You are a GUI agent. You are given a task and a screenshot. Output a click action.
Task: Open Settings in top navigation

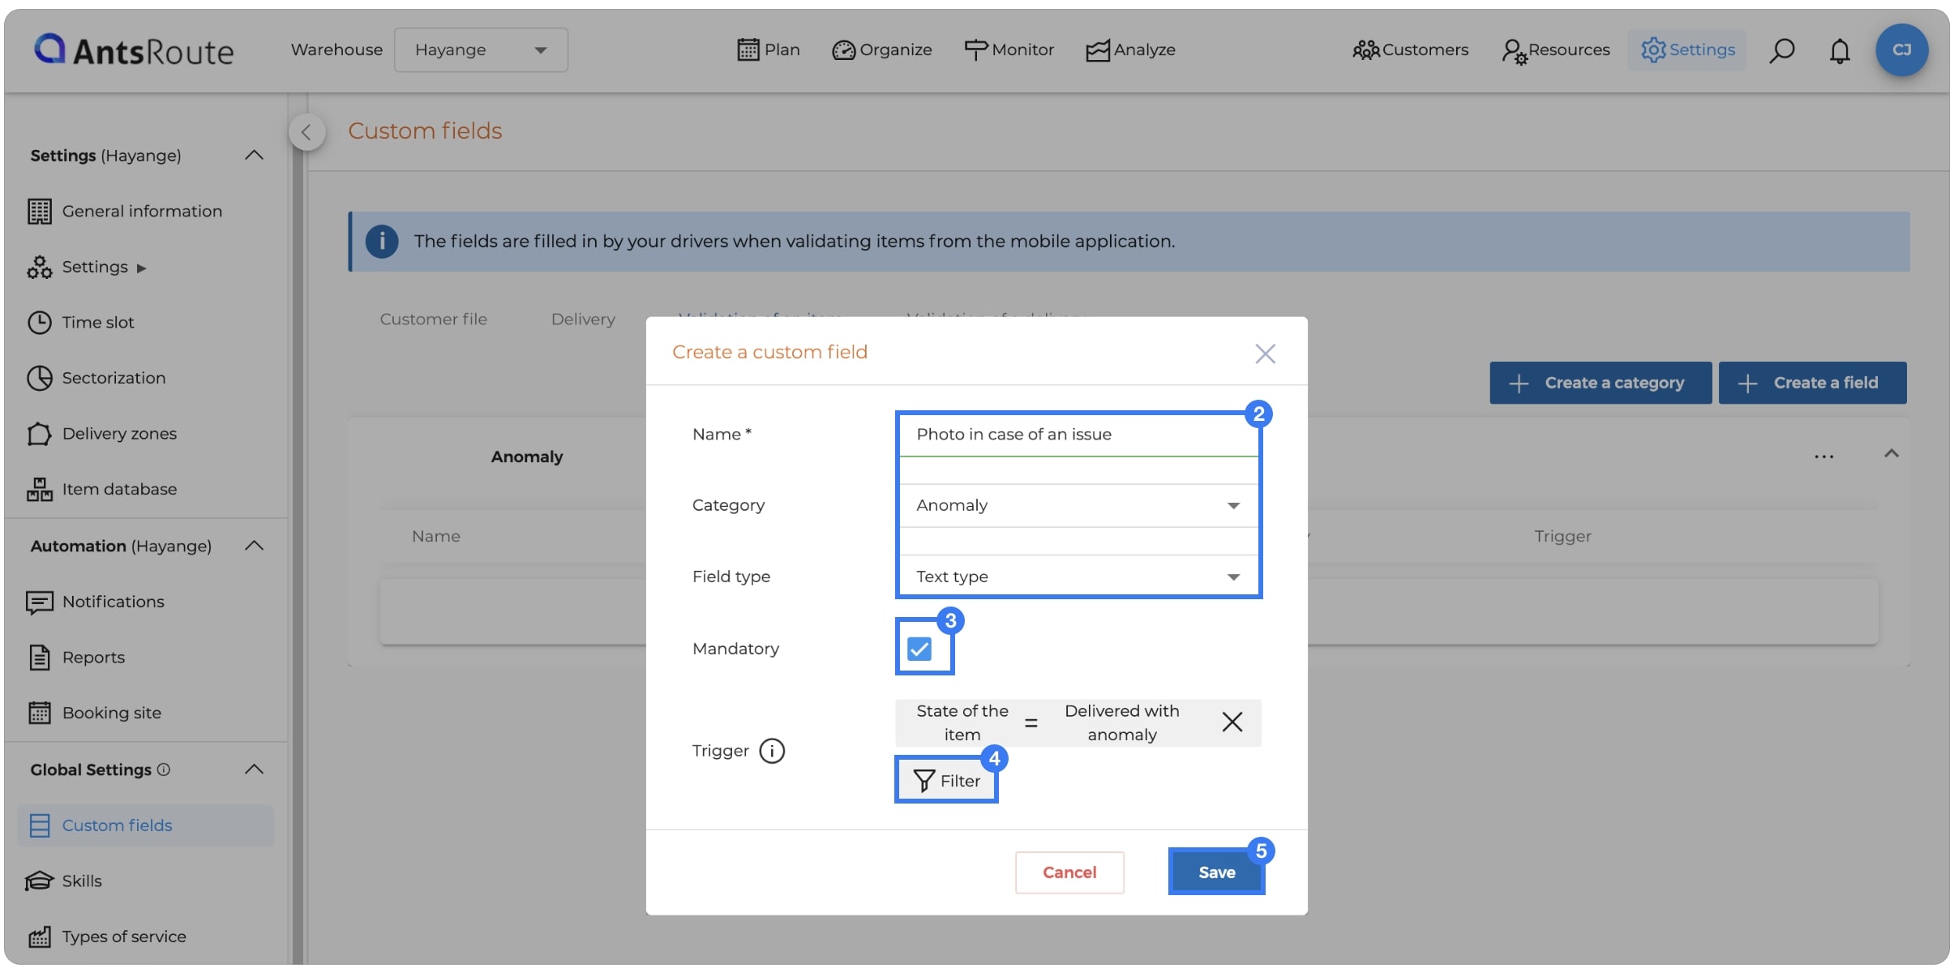(x=1687, y=50)
